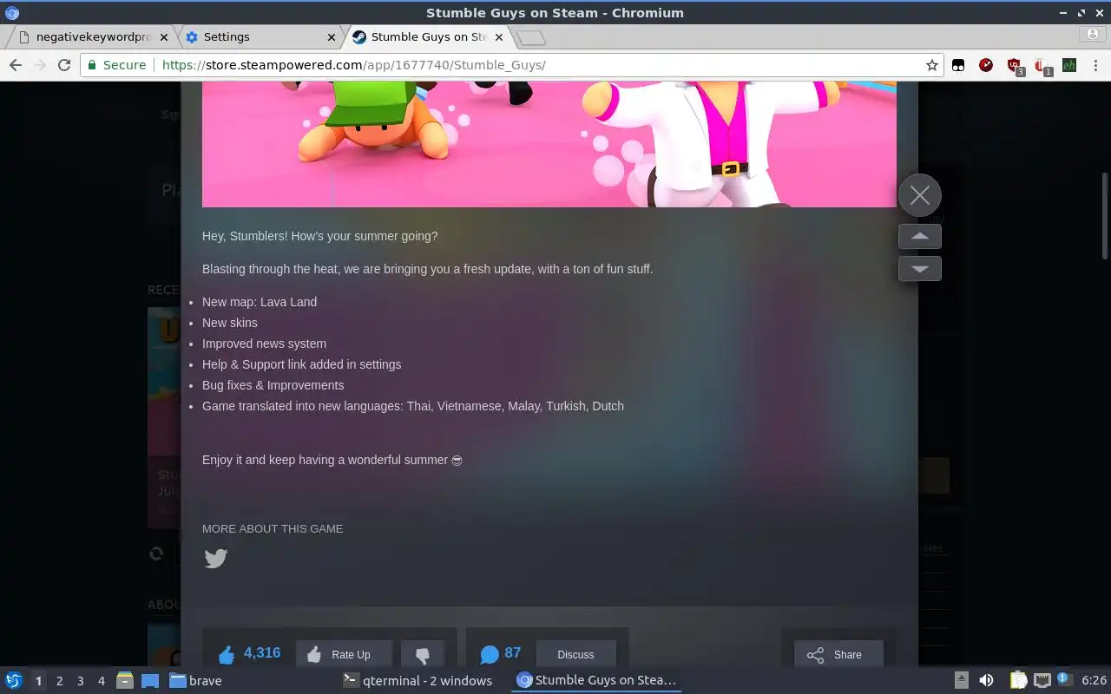This screenshot has height=694, width=1111.
Task: Close the Stumble Guys tab
Action: pyautogui.click(x=499, y=37)
